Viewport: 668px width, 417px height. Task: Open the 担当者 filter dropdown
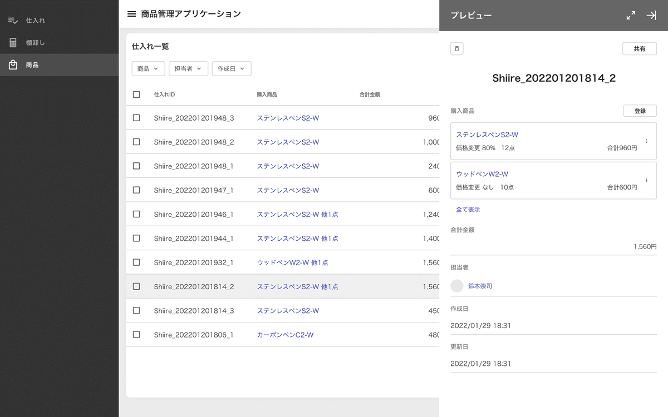[189, 68]
